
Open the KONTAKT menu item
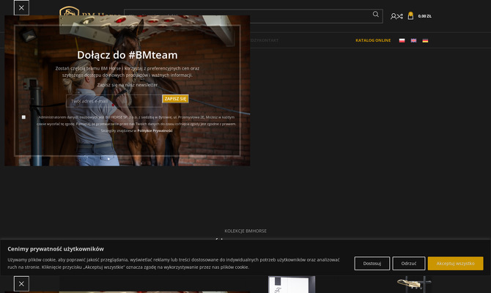tap(270, 40)
